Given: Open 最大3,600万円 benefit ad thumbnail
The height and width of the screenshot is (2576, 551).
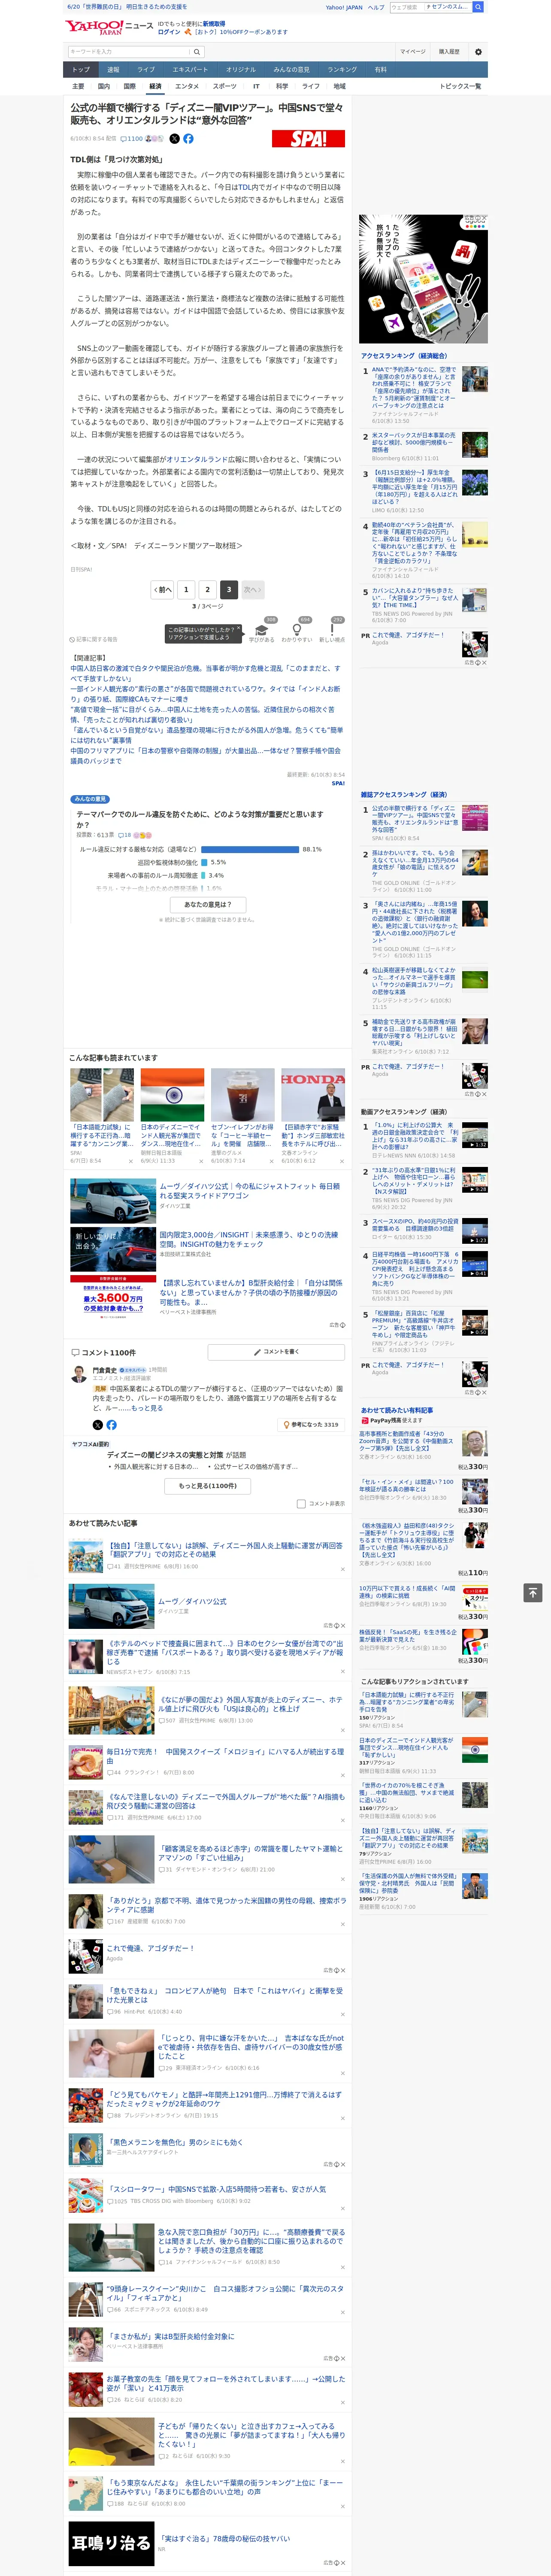Looking at the screenshot, I should [x=112, y=1296].
